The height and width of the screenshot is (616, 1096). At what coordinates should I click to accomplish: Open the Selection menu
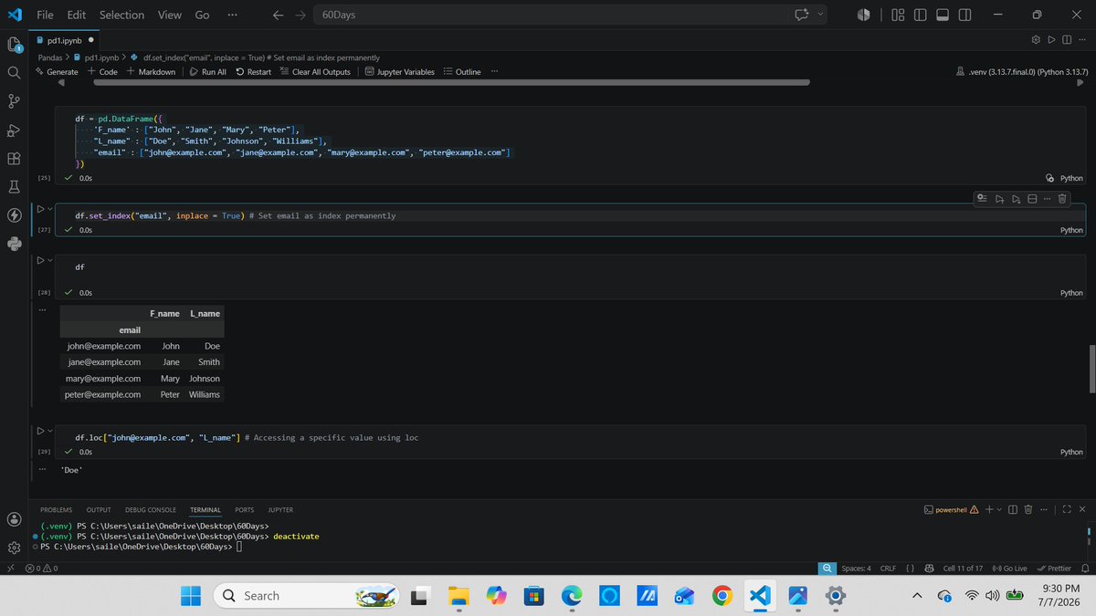[121, 15]
